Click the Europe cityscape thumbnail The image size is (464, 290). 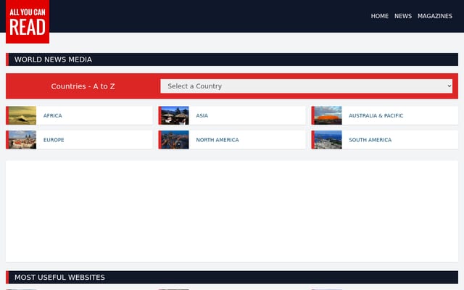point(22,140)
